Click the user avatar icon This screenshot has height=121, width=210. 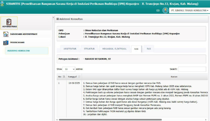165,10
